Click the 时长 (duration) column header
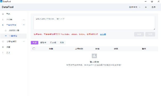 pyautogui.click(x=97, y=49)
